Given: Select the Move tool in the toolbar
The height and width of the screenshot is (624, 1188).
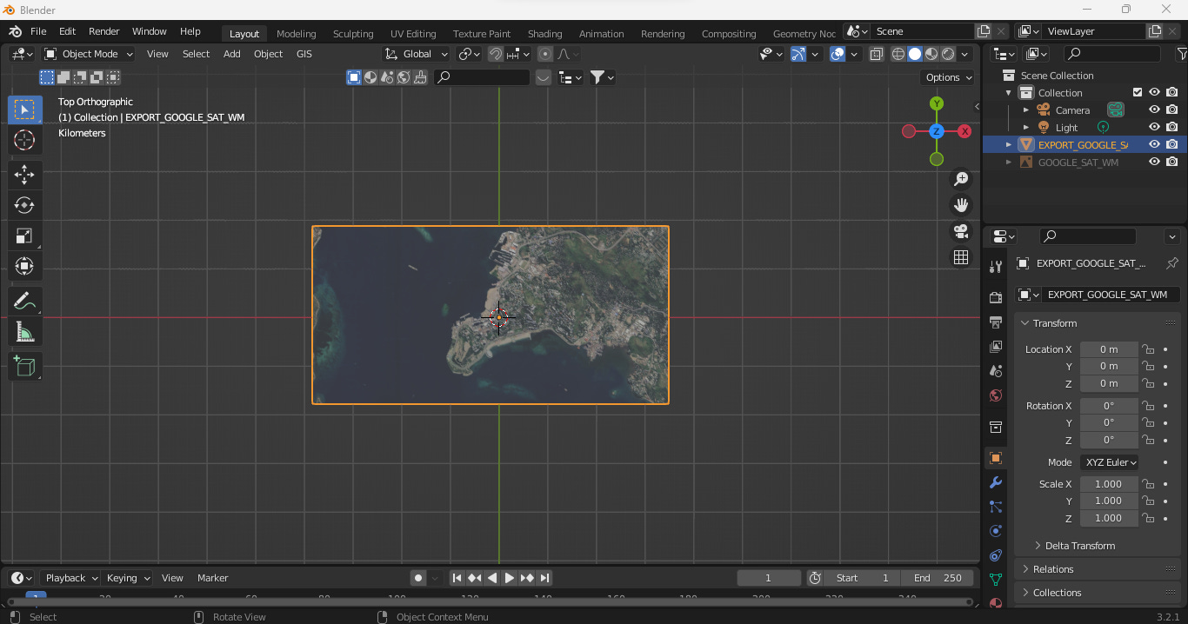Looking at the screenshot, I should click(25, 175).
